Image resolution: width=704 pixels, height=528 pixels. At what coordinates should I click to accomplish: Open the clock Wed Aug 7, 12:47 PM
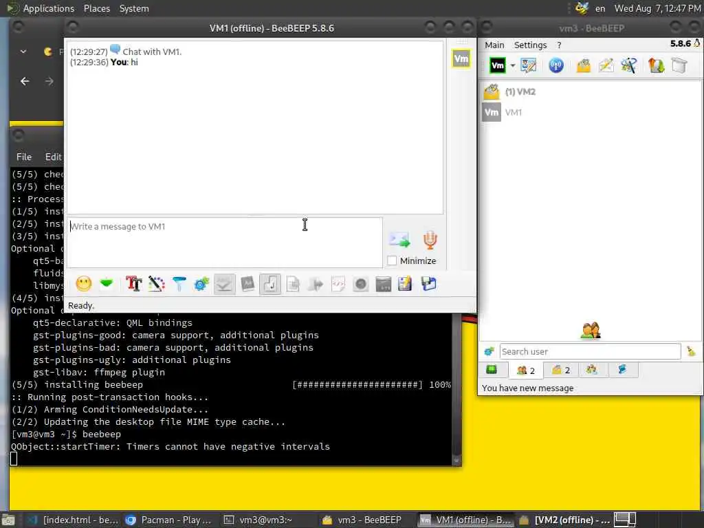(x=657, y=8)
